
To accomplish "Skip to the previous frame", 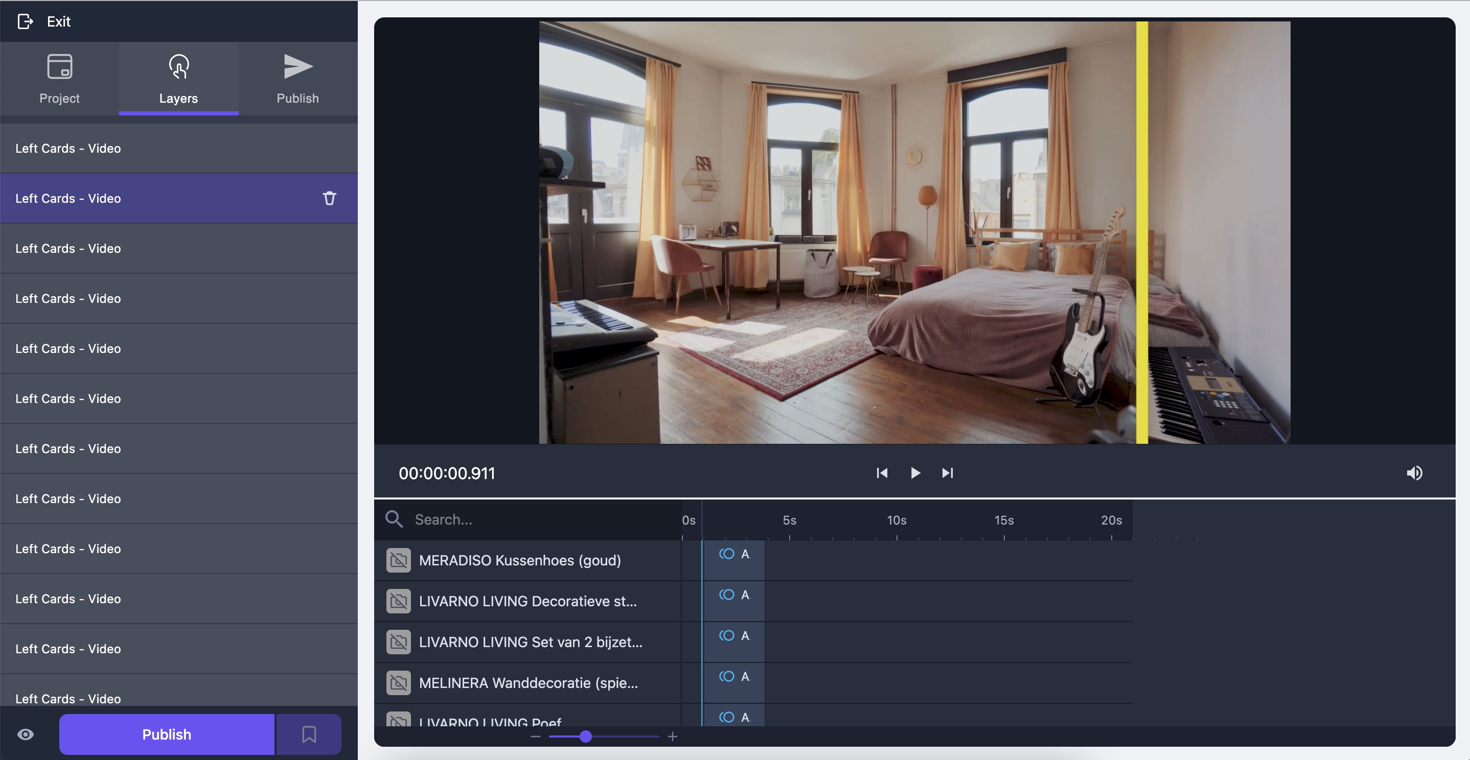I will click(x=882, y=473).
